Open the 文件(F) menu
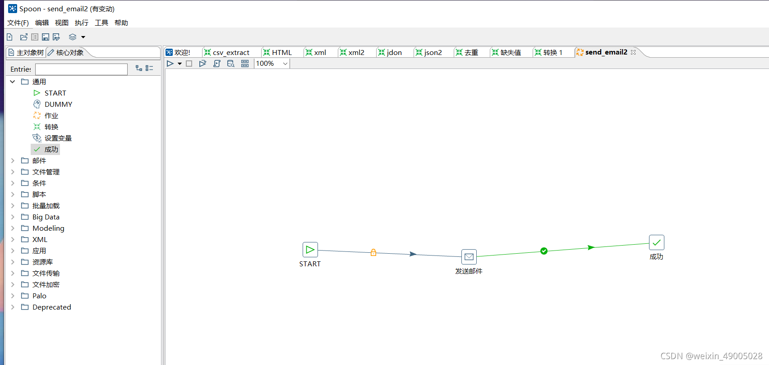Screen dimensions: 769x365 click(18, 23)
